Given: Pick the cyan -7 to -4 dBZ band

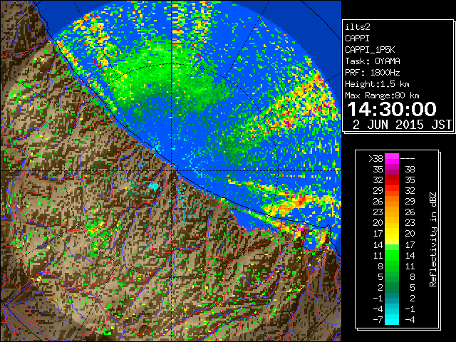Looking at the screenshot, I should tap(392, 319).
